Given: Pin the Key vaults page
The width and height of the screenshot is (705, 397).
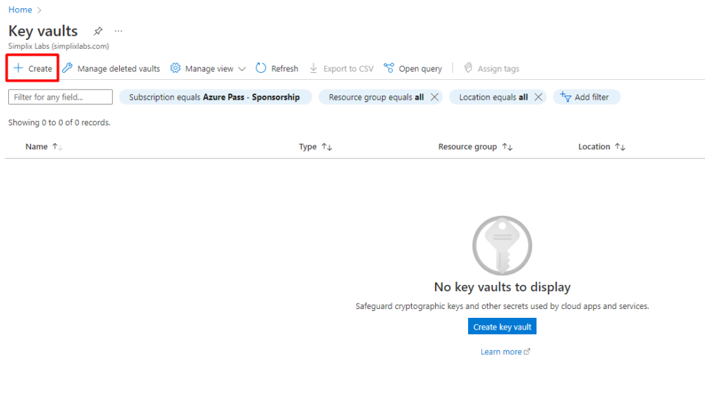Looking at the screenshot, I should click(x=98, y=32).
